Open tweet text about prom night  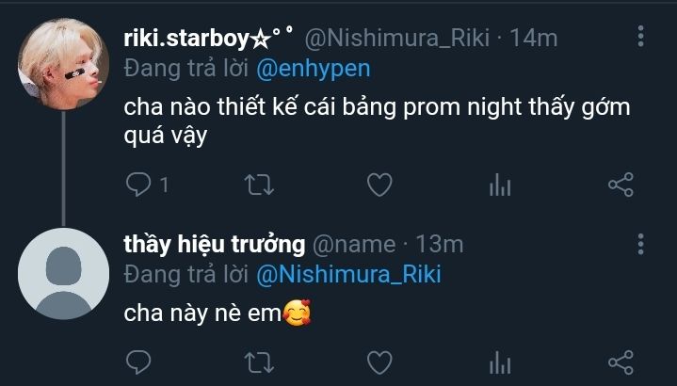[377, 121]
